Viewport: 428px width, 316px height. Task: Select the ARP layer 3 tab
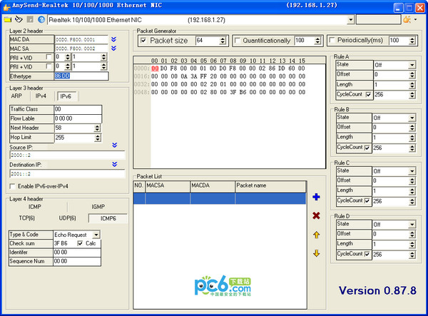[x=16, y=95]
